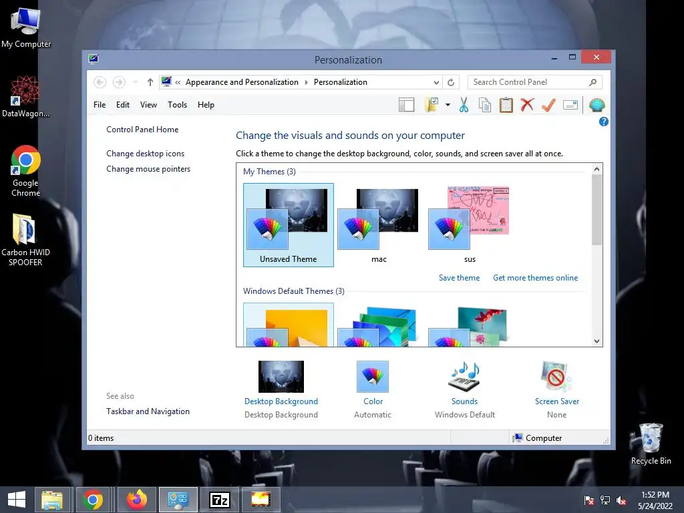Click the Search Control Panel field
Image resolution: width=684 pixels, height=513 pixels.
click(535, 82)
